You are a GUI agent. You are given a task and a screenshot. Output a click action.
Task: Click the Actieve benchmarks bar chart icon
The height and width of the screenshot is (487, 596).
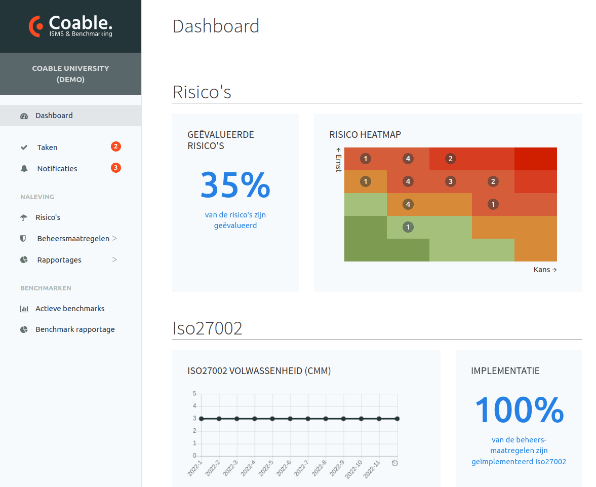[24, 309]
